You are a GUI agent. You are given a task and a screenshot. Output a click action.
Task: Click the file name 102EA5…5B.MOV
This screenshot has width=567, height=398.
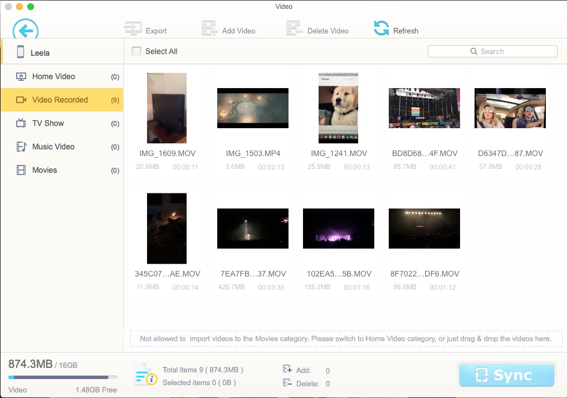pyautogui.click(x=339, y=274)
